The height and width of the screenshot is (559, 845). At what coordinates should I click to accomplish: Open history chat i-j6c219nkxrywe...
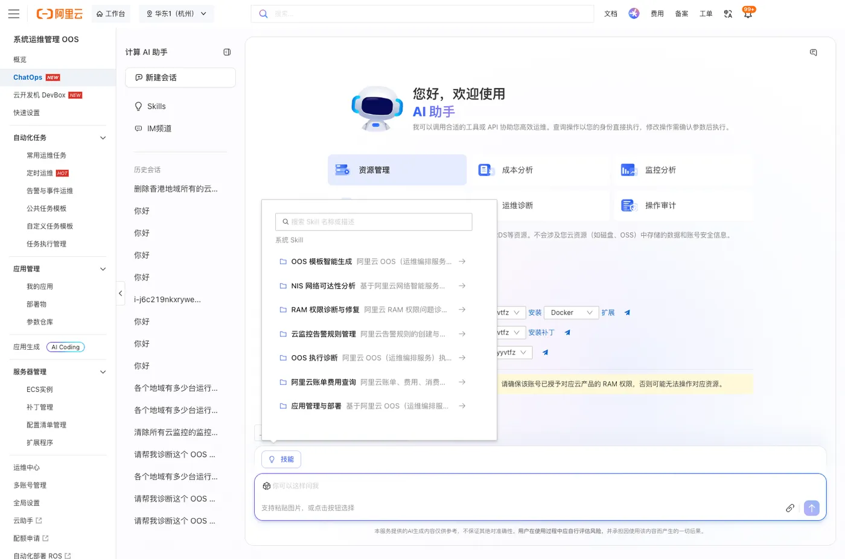[168, 300]
